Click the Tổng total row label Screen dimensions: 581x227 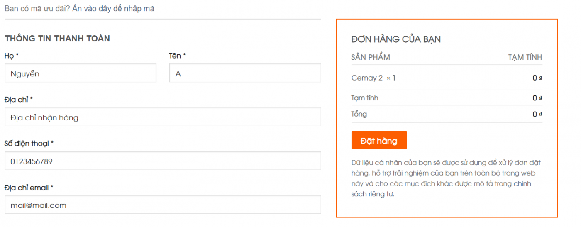(x=359, y=114)
